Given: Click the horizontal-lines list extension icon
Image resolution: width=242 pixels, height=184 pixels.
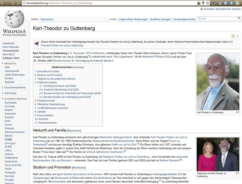Looking at the screenshot, I should (x=225, y=3).
